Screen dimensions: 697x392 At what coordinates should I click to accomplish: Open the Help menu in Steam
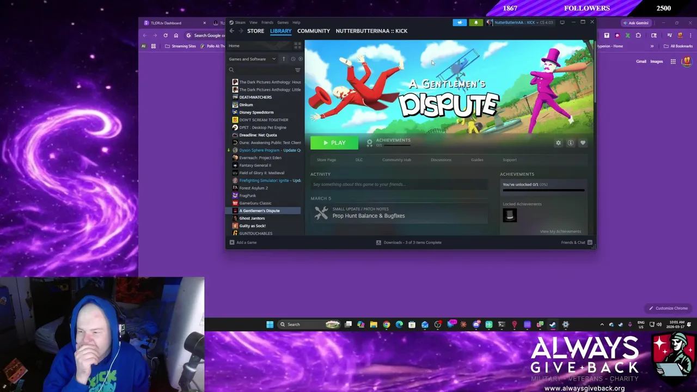296,22
